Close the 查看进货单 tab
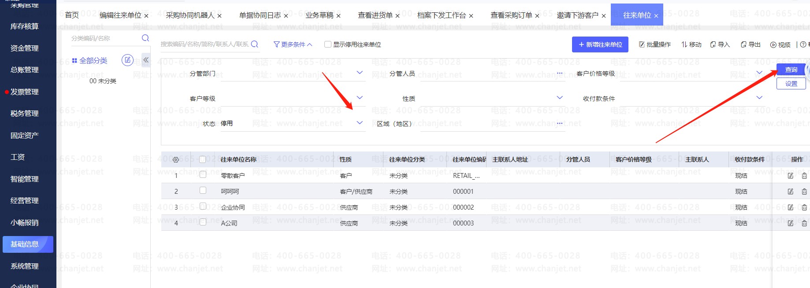The image size is (810, 288). [398, 16]
